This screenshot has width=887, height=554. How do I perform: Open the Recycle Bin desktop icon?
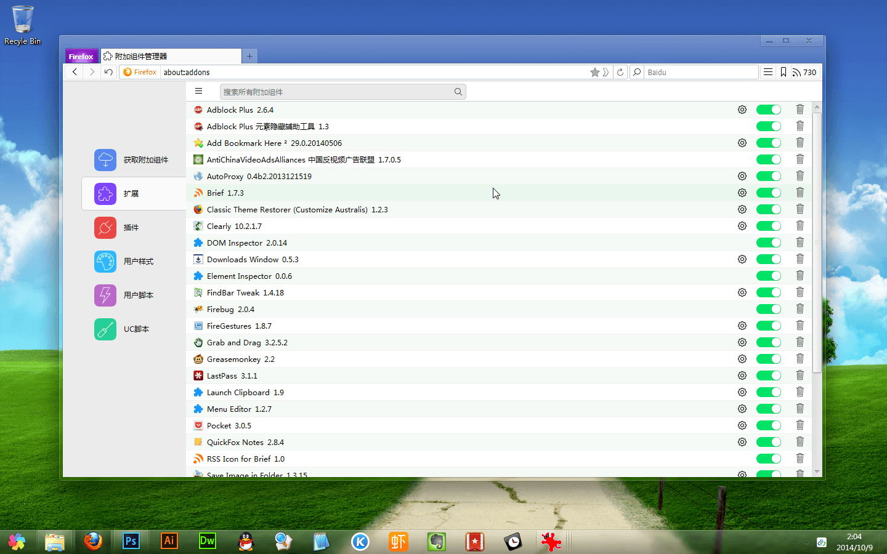pyautogui.click(x=23, y=25)
